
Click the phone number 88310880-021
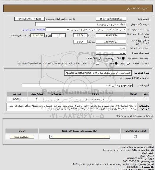pos(131,161)
